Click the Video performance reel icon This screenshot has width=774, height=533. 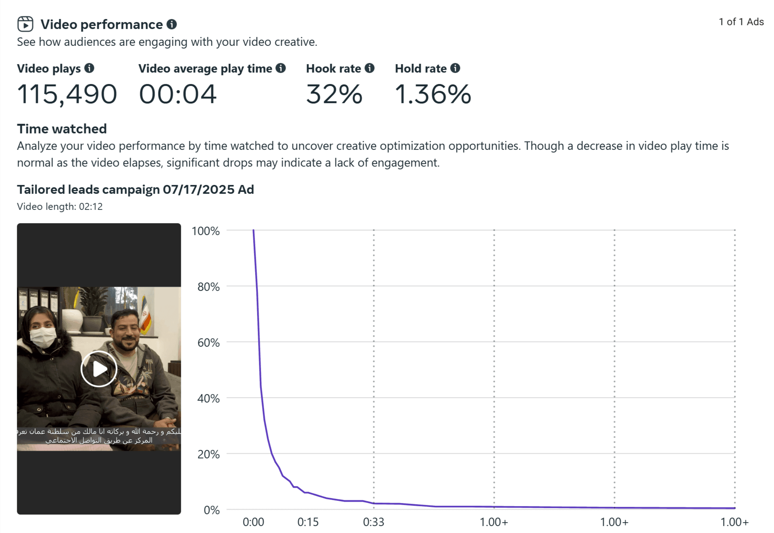(x=25, y=24)
